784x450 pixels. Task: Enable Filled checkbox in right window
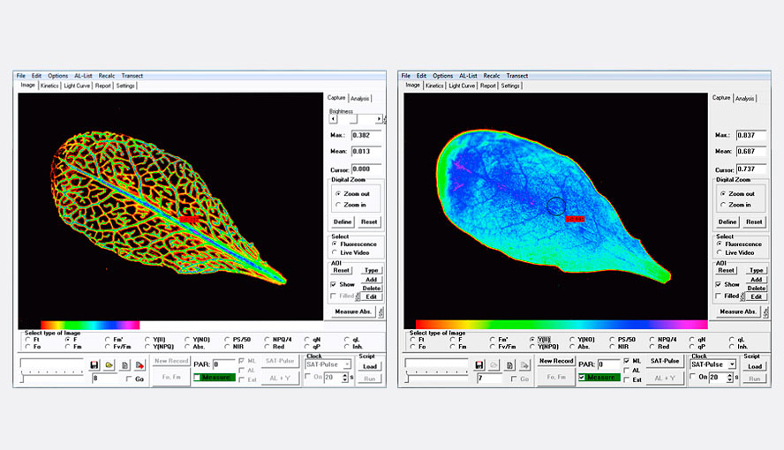point(718,296)
